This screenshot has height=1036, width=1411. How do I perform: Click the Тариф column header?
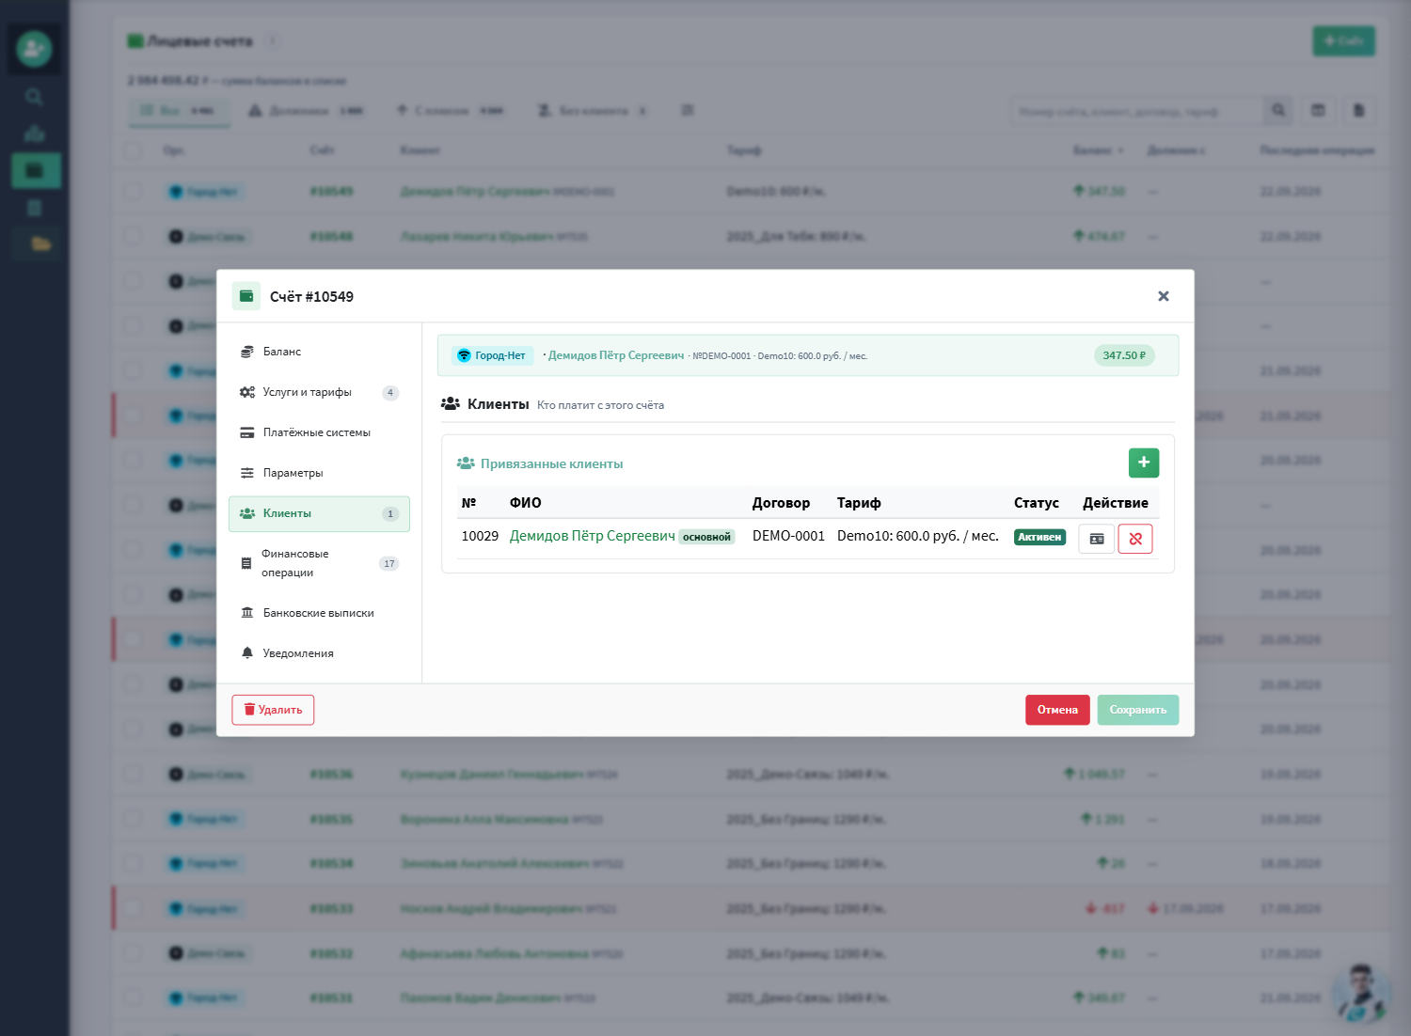859,503
